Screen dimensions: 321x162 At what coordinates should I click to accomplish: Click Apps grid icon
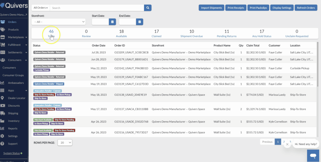click(x=2, y=91)
